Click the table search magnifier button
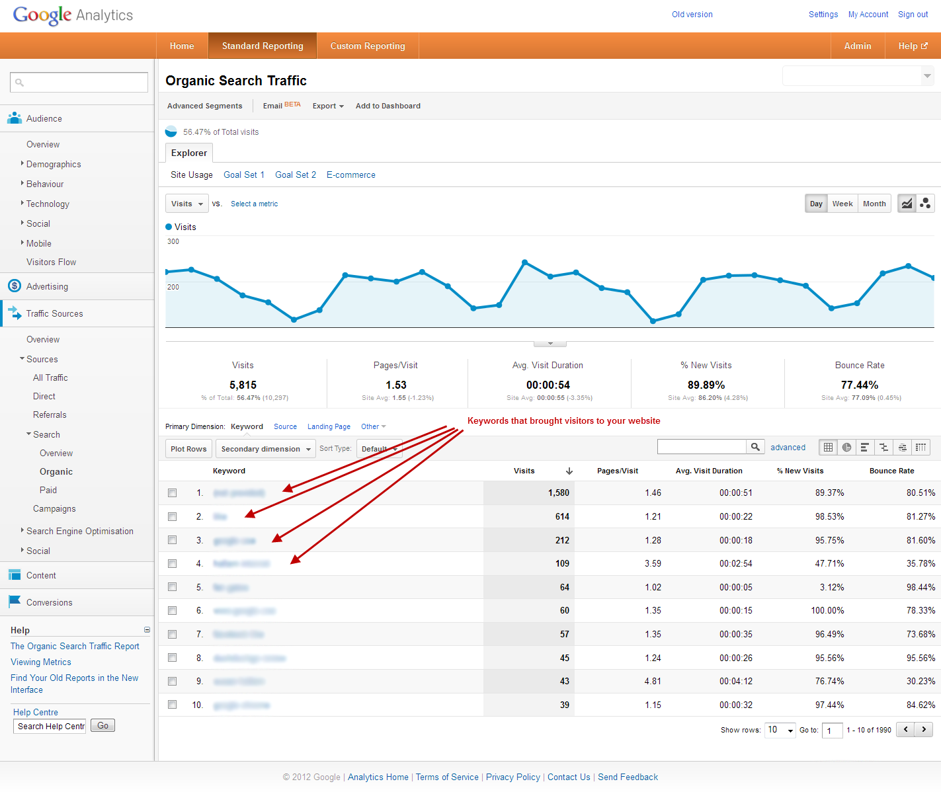The width and height of the screenshot is (941, 792). pos(755,447)
